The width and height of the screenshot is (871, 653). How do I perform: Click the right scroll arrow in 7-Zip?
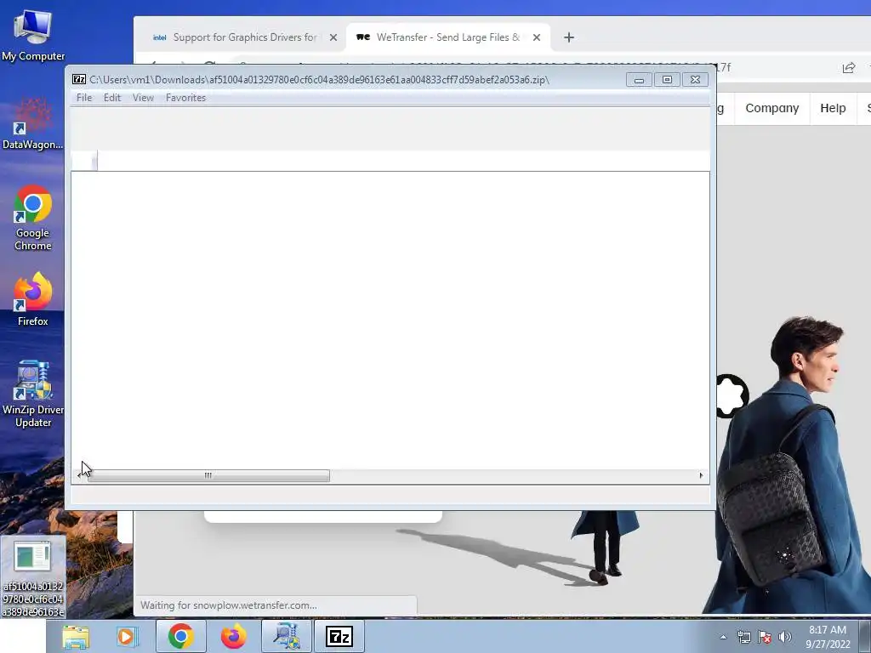click(701, 475)
